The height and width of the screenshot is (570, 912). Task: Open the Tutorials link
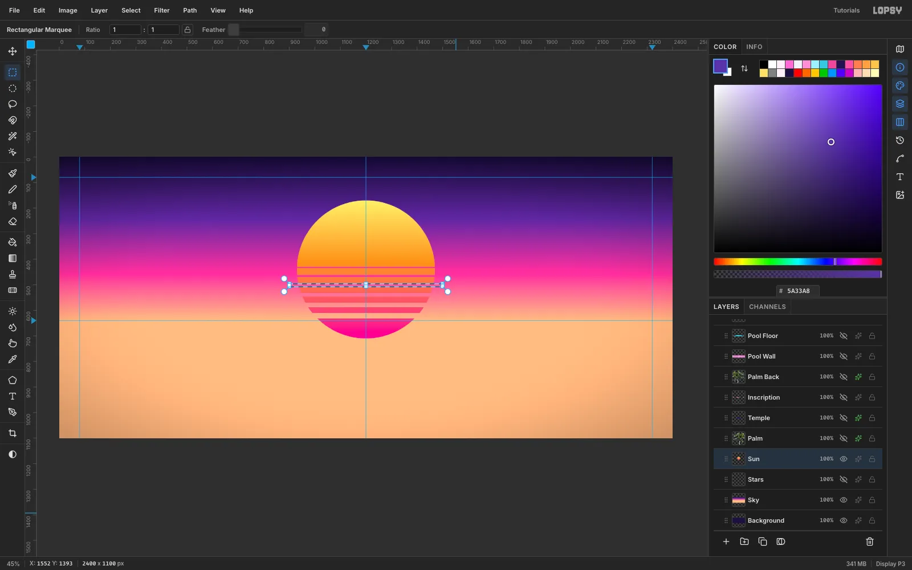tap(846, 10)
